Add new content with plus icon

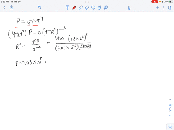[157, 8]
